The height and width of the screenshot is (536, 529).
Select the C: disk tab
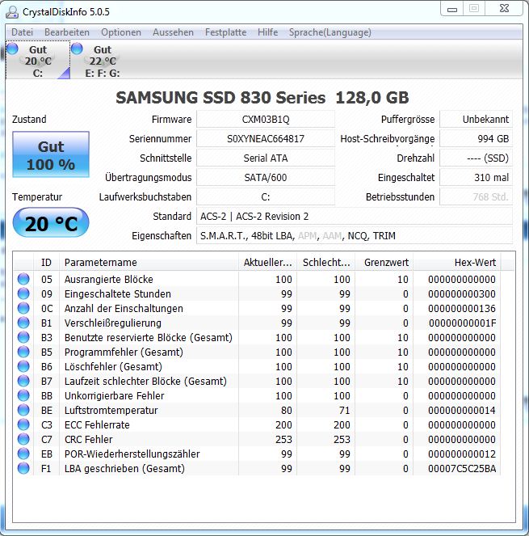(38, 60)
